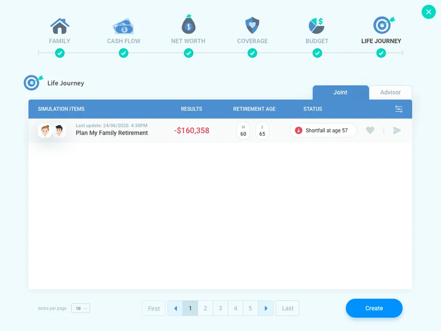
Task: Select the COVERAGE step label
Action: 252,41
